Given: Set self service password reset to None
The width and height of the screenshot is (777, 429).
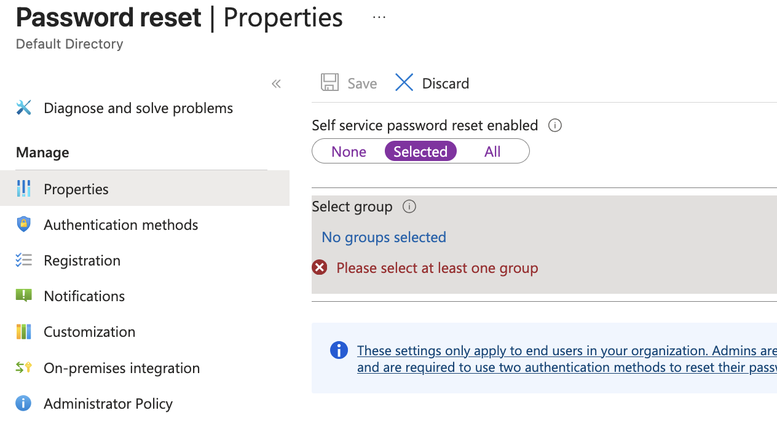Looking at the screenshot, I should (x=349, y=152).
